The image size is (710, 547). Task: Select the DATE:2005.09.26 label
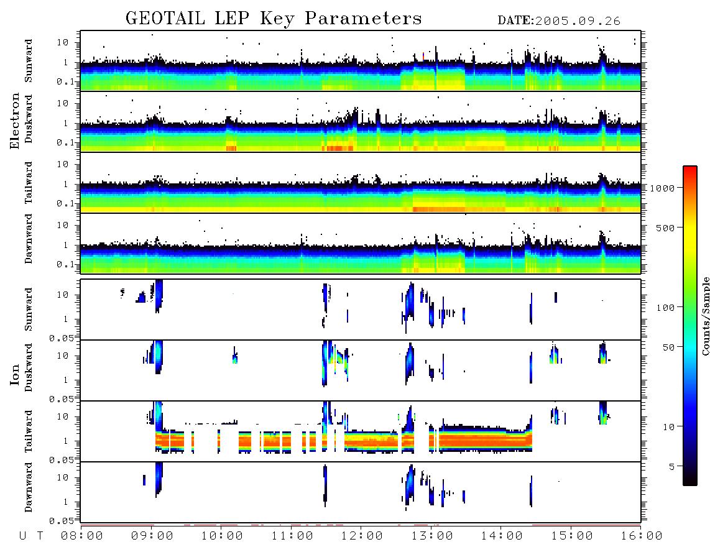pos(559,21)
